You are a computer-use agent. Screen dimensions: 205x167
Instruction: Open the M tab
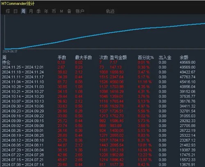coord(61,11)
